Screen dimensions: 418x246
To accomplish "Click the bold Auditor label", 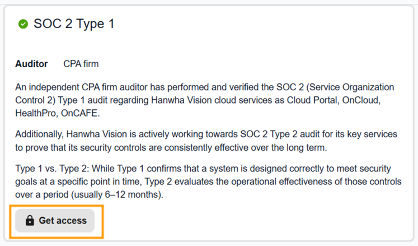I will click(31, 64).
